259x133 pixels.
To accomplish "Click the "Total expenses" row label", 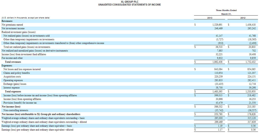I will pyautogui.click(x=13, y=92).
